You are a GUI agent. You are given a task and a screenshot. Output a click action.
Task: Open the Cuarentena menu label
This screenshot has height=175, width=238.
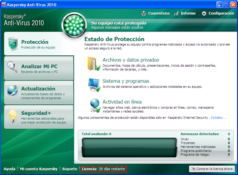159,13
